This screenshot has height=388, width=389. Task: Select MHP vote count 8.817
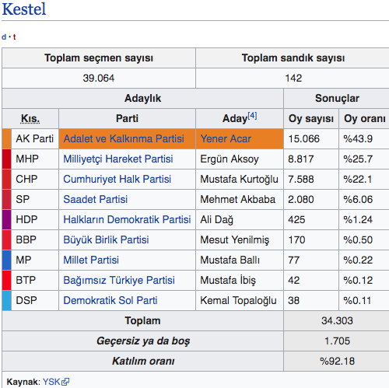point(301,159)
